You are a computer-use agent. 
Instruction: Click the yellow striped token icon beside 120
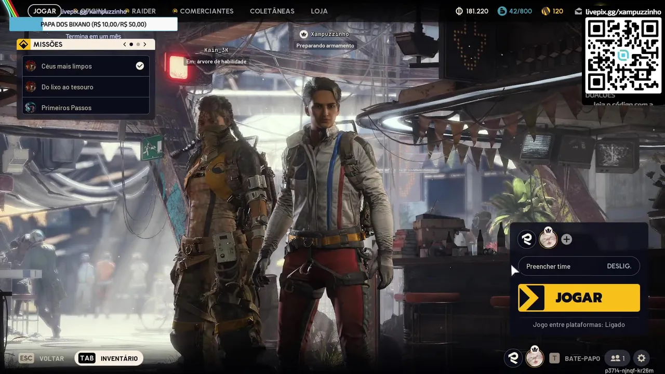[x=546, y=11]
